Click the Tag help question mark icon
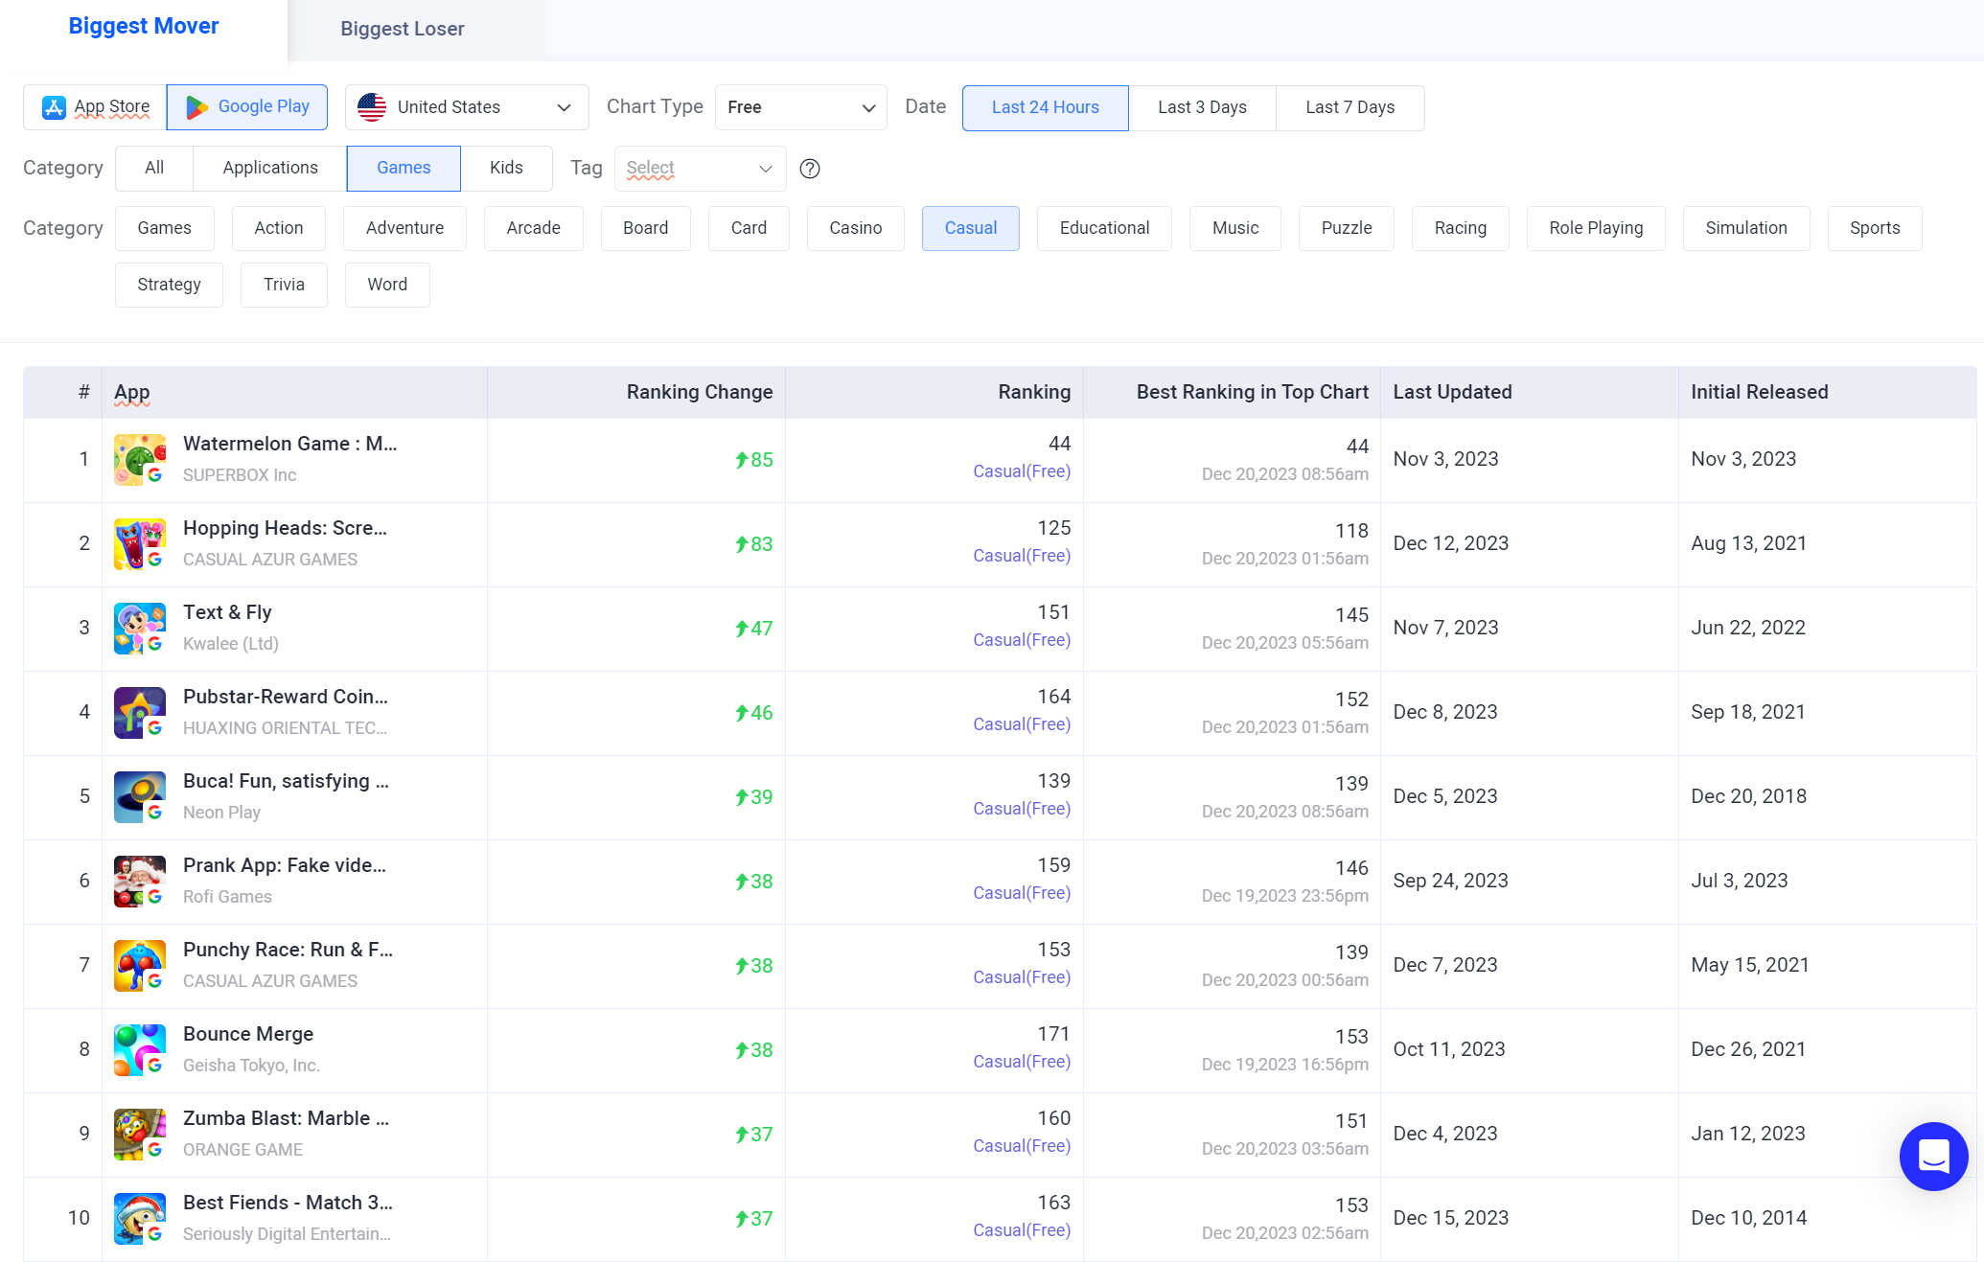 click(x=810, y=169)
